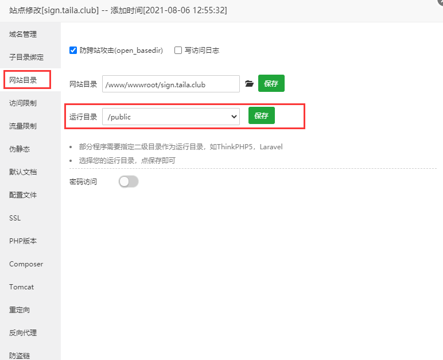Click 网站目录 path input field
443x360 pixels.
[171, 84]
